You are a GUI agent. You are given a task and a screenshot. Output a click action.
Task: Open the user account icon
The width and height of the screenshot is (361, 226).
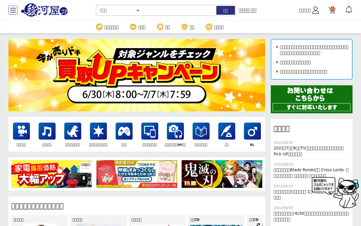click(x=316, y=10)
